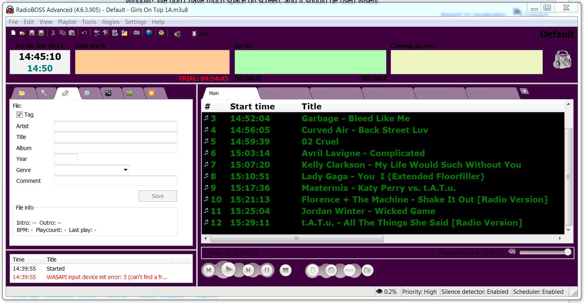Viewport: 586px width, 303px height.
Task: Focus the Year input field
Action: [x=66, y=159]
